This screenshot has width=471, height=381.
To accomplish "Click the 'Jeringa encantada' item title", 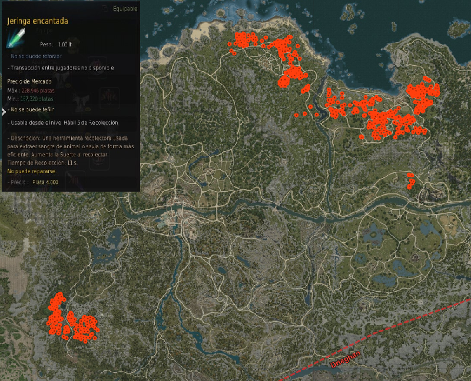I will coord(38,21).
